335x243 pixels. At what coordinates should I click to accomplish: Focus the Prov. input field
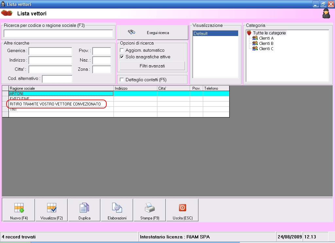pos(102,51)
